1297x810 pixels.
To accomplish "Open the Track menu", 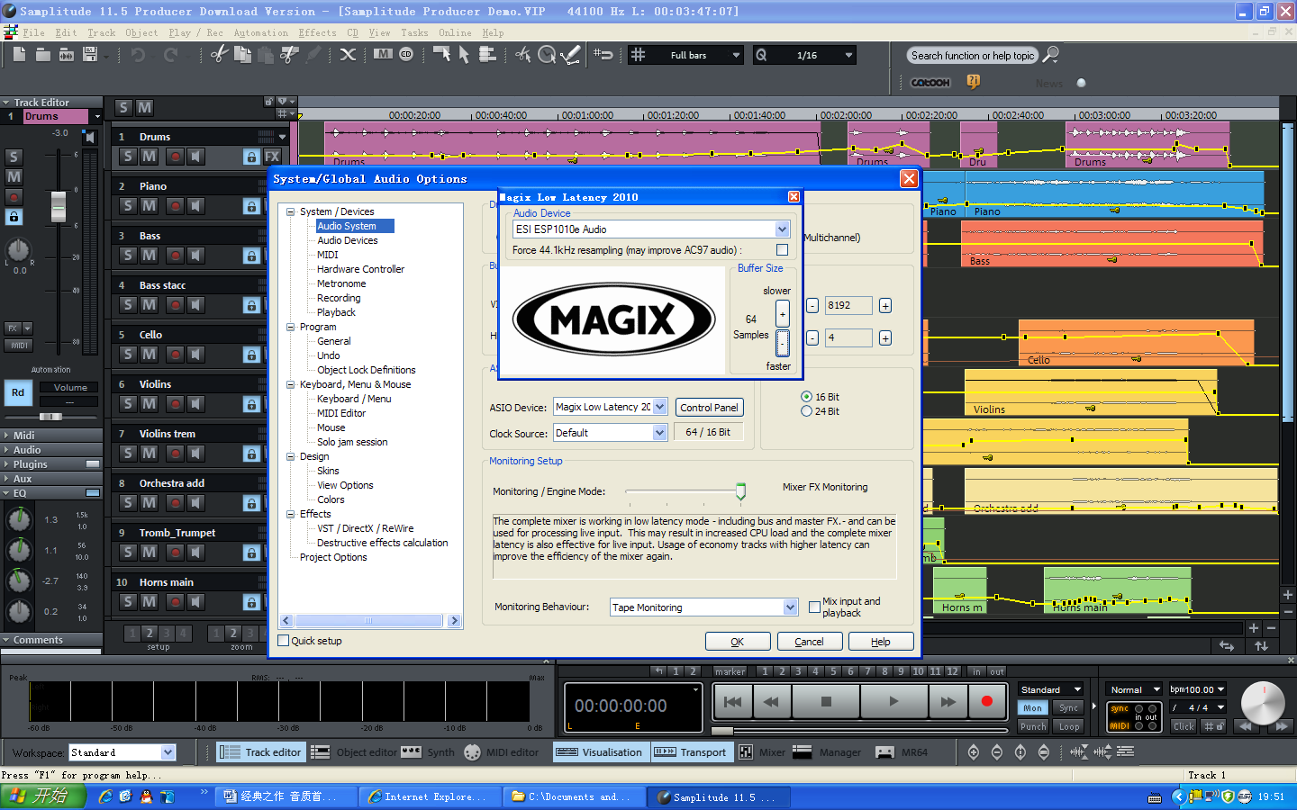I will click(x=101, y=32).
